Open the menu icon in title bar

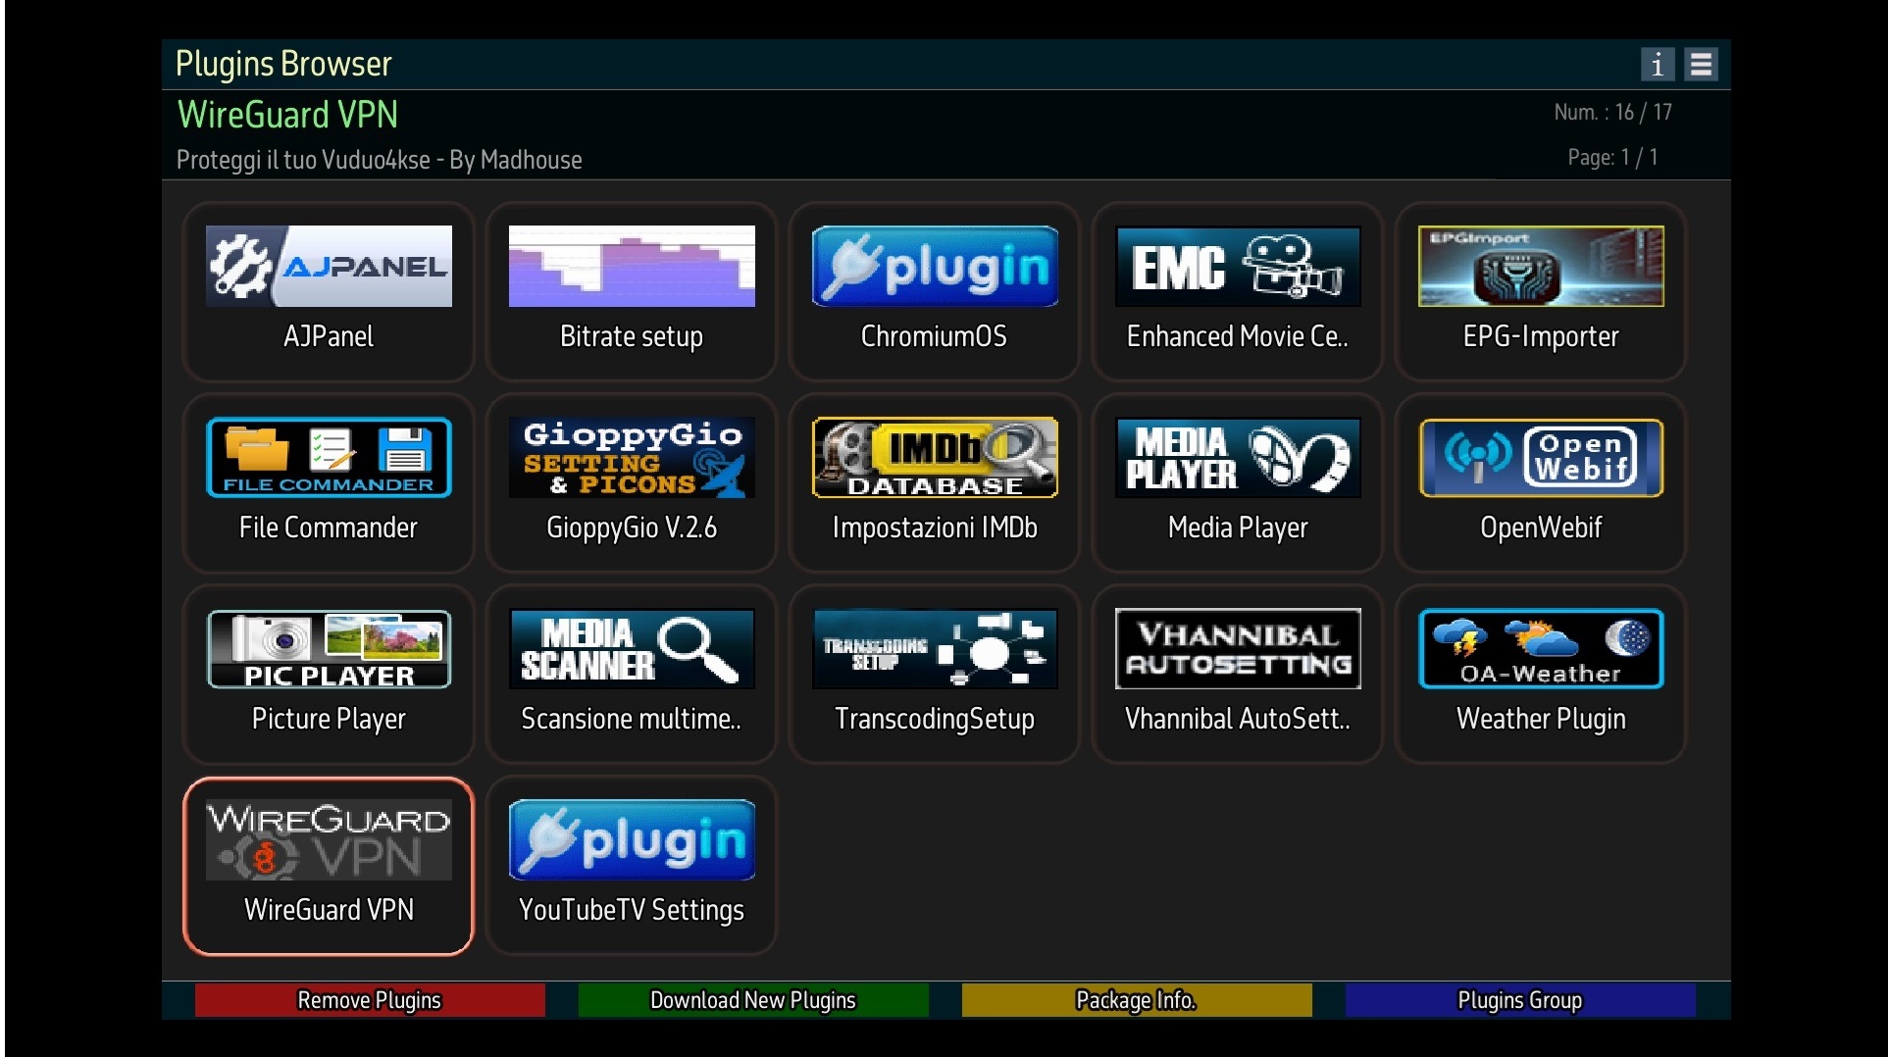[1702, 65]
